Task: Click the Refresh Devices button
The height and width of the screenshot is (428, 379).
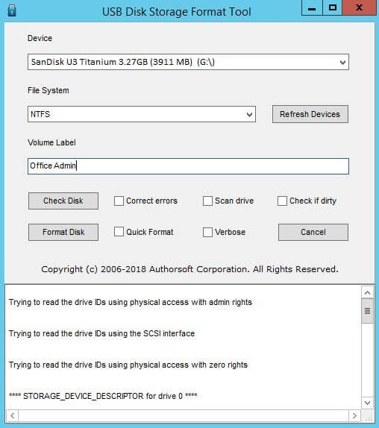Action: click(310, 114)
